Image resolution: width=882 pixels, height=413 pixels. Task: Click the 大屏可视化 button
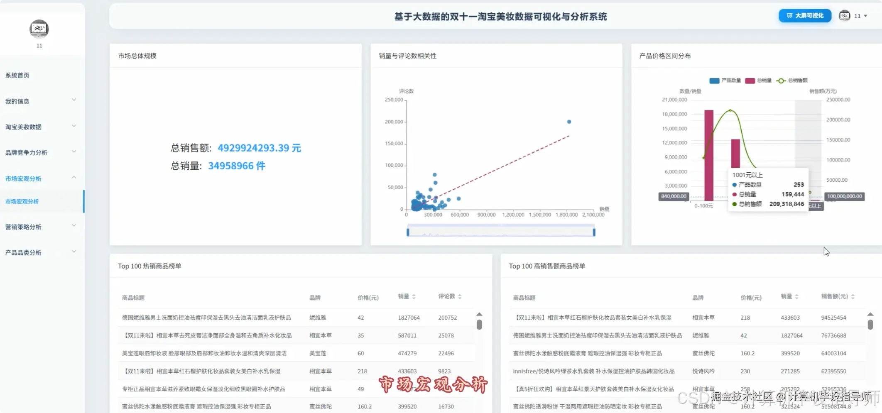pos(804,16)
